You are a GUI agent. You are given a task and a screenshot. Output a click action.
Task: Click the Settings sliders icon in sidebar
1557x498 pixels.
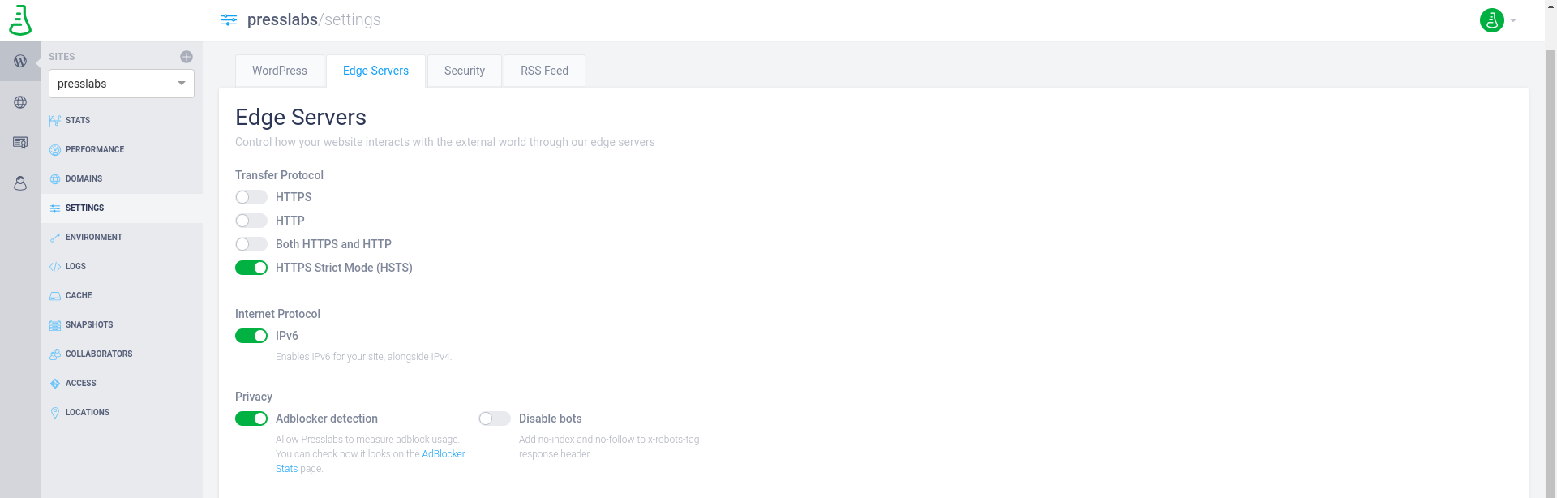55,208
